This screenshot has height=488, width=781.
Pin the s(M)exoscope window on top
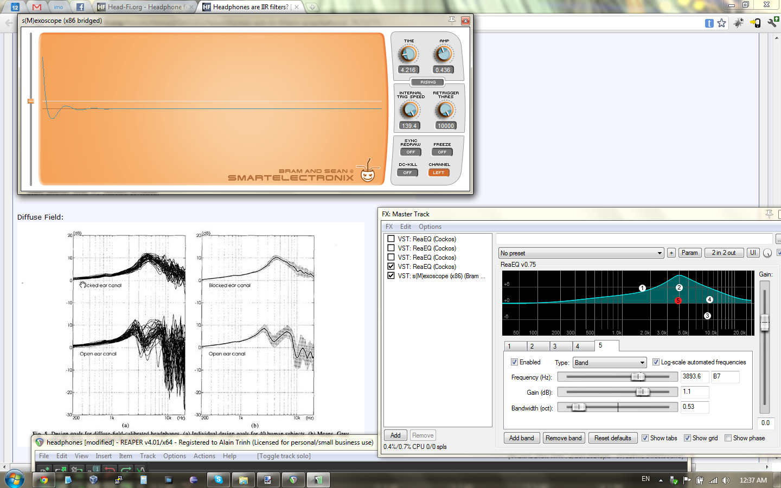pos(452,20)
